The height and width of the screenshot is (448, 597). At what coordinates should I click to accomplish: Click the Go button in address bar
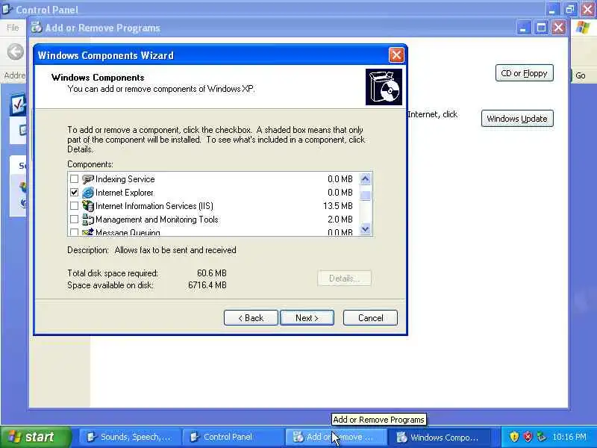581,75
